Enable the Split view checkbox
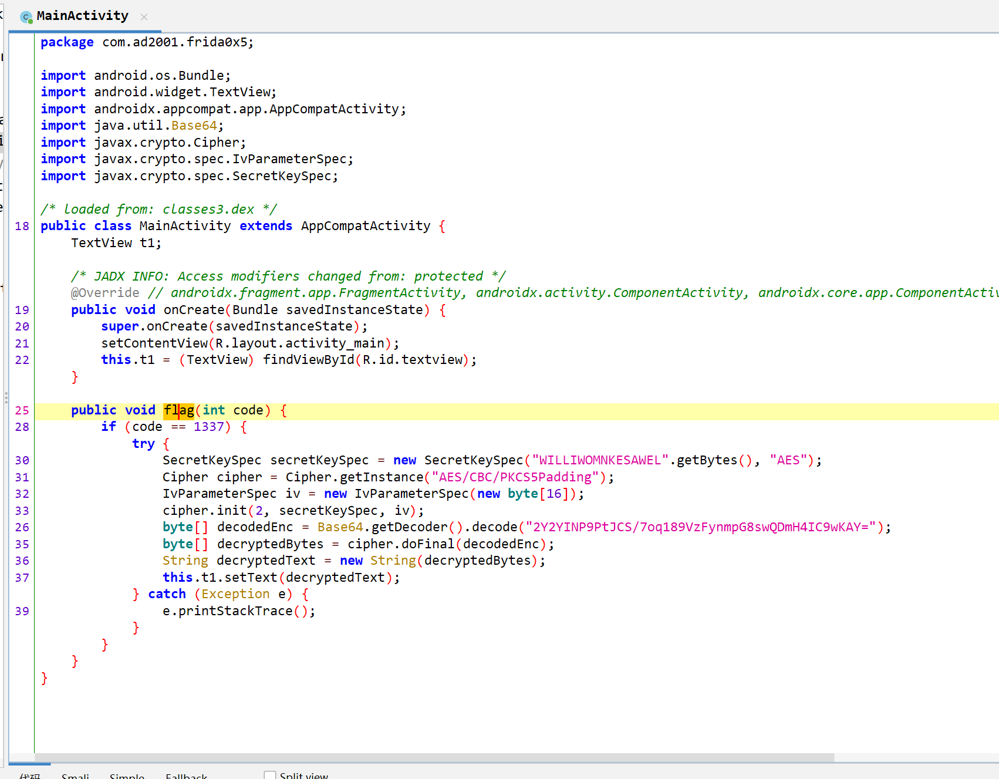 click(270, 775)
